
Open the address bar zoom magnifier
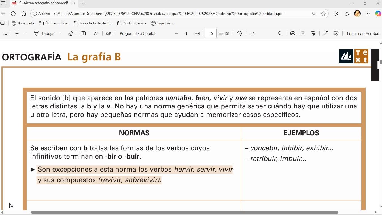click(314, 14)
